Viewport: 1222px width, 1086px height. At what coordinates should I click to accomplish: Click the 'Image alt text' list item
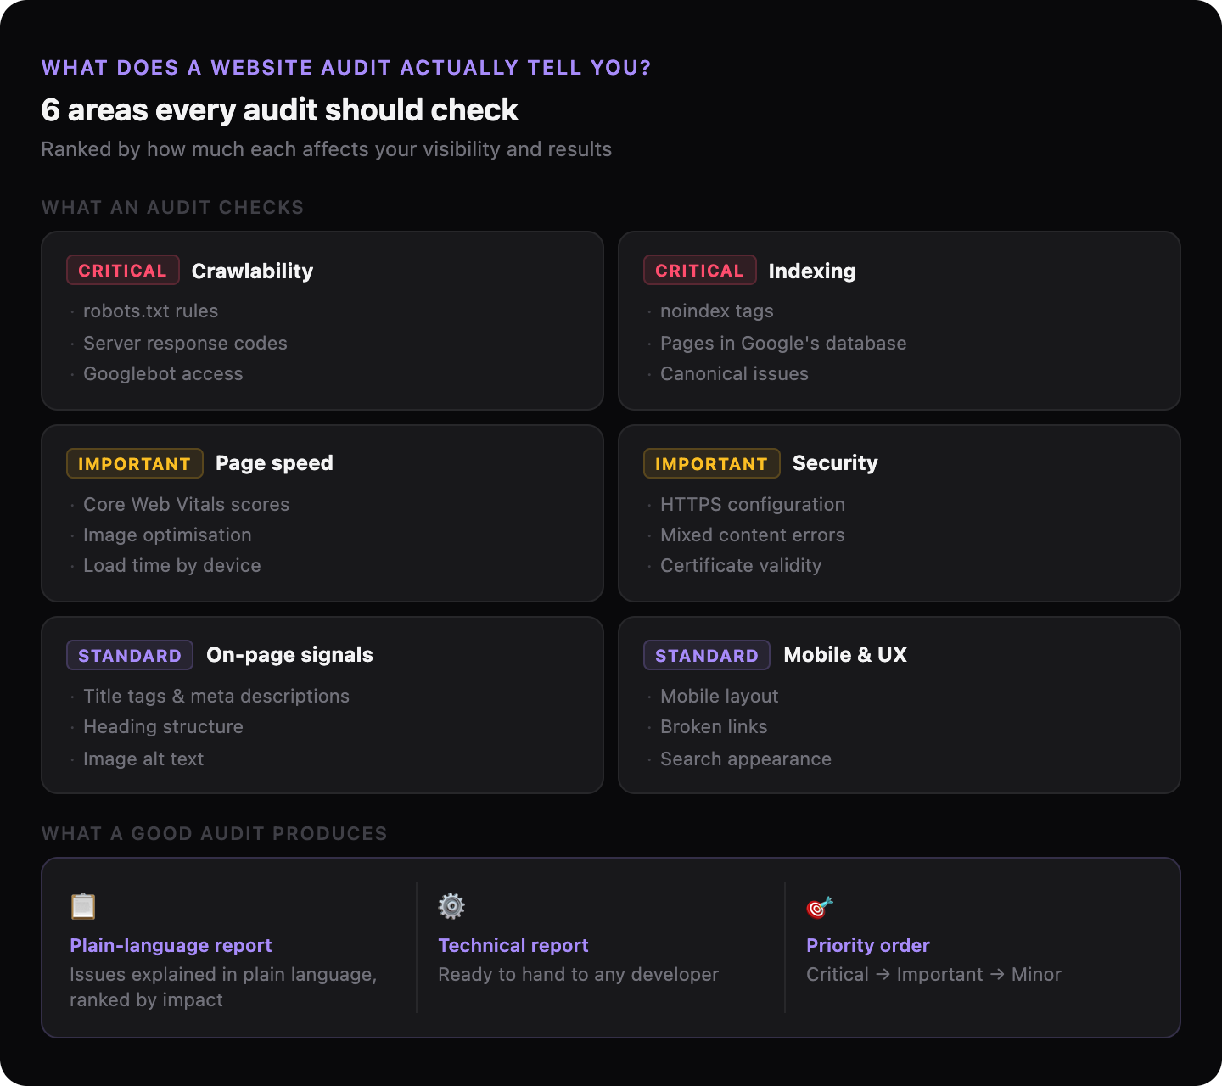(x=143, y=759)
